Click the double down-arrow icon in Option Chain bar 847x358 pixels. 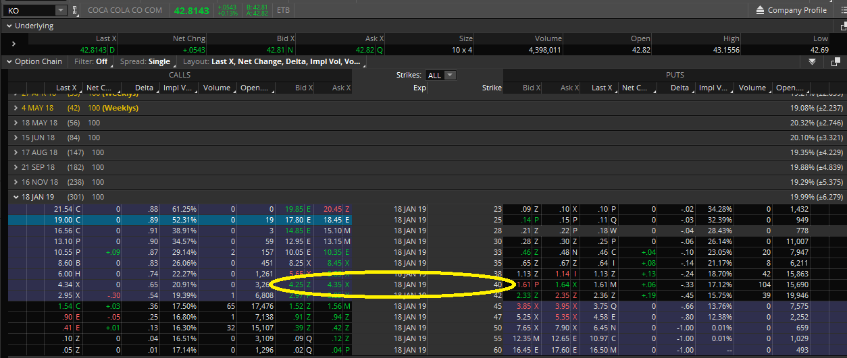[813, 61]
